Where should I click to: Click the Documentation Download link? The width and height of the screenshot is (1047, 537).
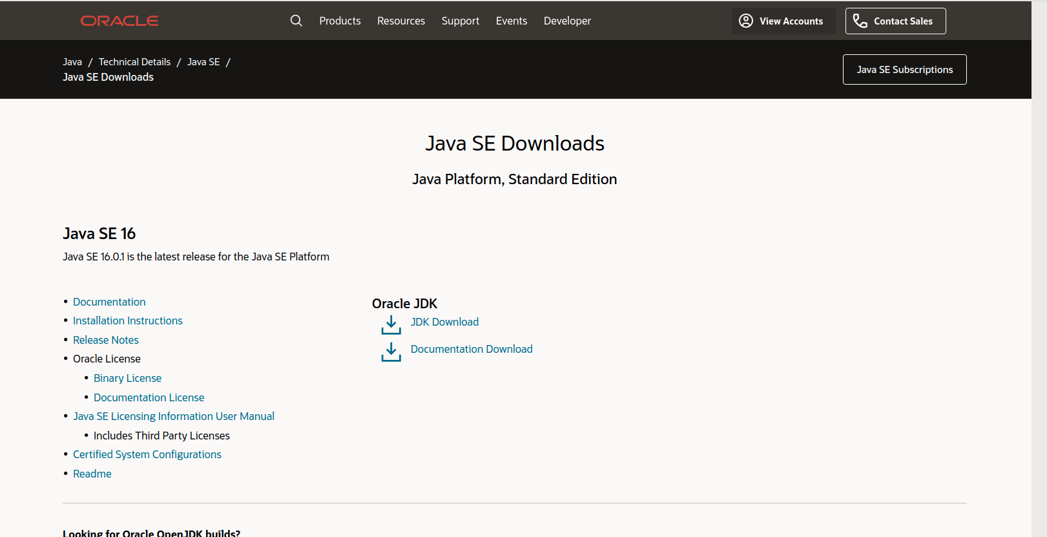click(472, 349)
